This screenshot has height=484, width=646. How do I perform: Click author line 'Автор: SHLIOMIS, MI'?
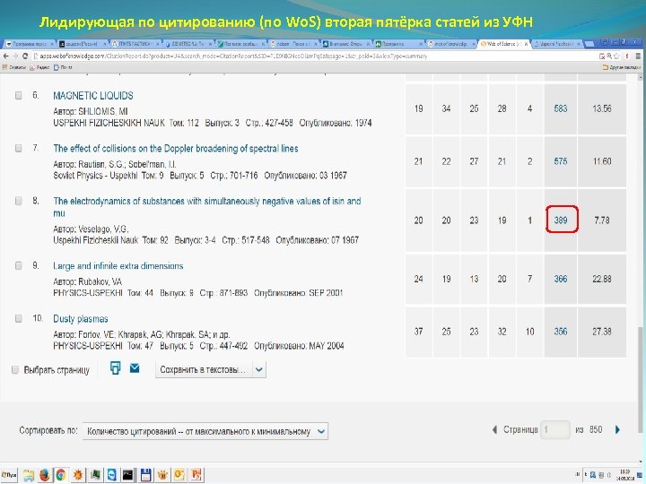(91, 111)
